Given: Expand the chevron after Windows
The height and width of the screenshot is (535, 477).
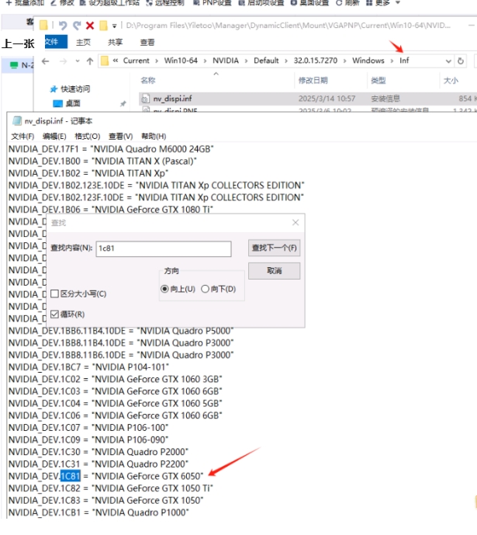Looking at the screenshot, I should [x=392, y=61].
